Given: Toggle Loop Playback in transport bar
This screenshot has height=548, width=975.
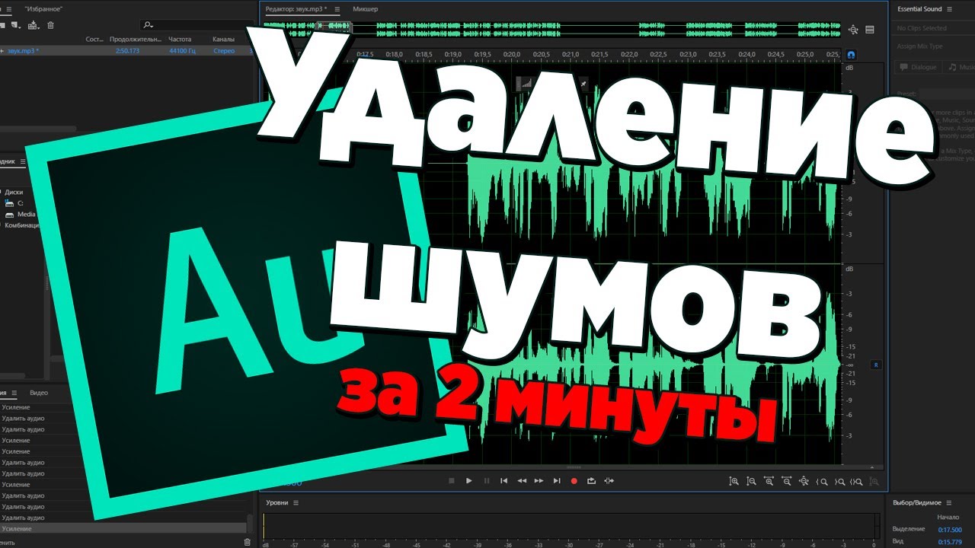Looking at the screenshot, I should pos(591,481).
